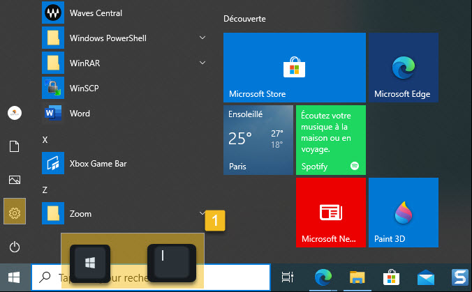Open Documents from the Start sidebar
The height and width of the screenshot is (292, 472).
click(15, 146)
